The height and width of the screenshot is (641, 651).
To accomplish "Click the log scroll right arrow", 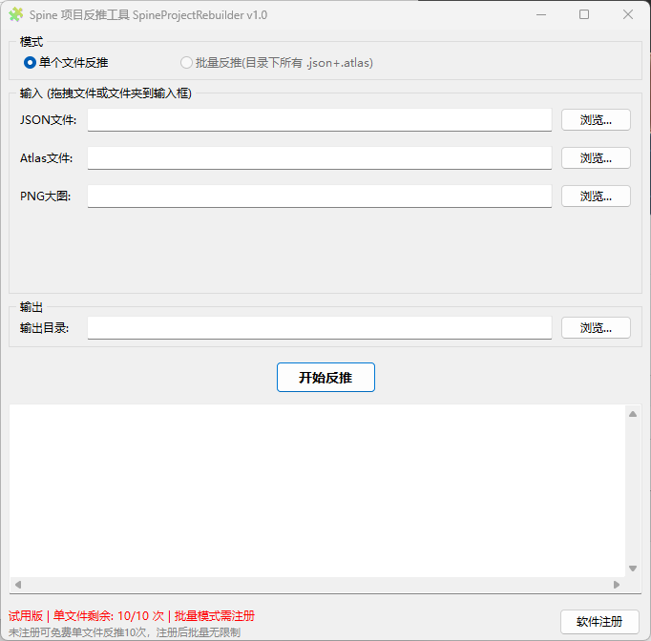I will pos(617,585).
